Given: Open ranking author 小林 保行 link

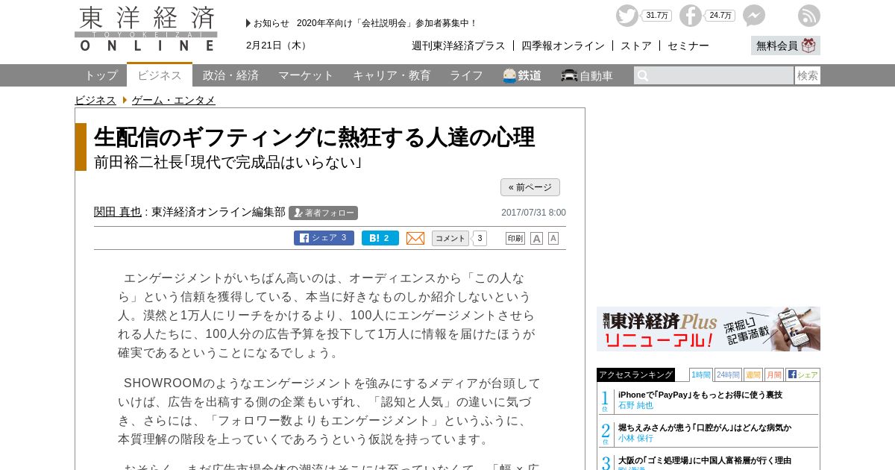Looking at the screenshot, I should coord(635,438).
